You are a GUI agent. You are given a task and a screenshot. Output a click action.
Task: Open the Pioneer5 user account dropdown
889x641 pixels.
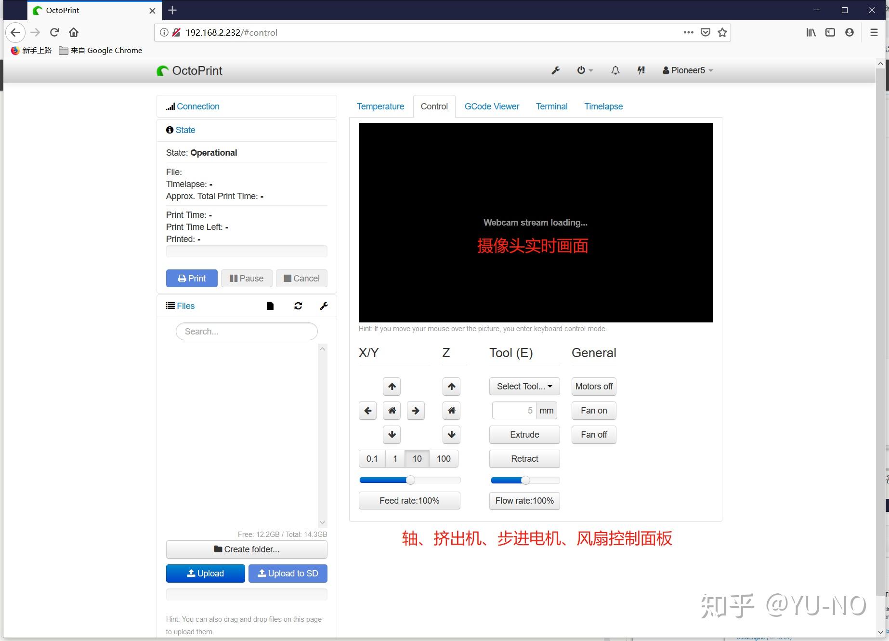[x=687, y=70]
